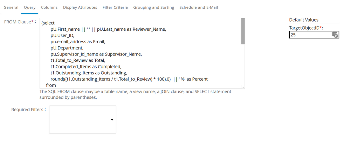Select the Query tab
Viewport: 350px width, 143px height.
29,7
